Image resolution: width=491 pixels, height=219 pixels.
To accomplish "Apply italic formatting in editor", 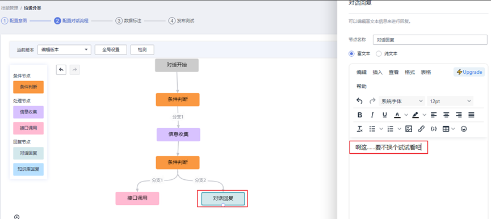I will click(x=372, y=115).
